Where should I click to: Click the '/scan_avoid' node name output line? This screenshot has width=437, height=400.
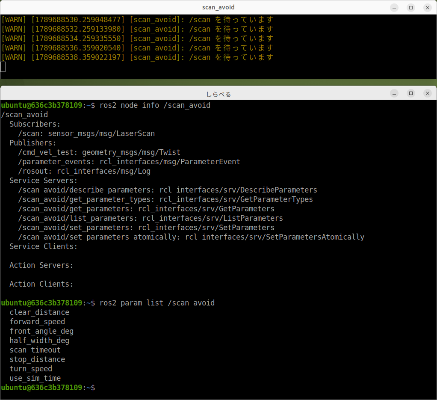(24, 115)
